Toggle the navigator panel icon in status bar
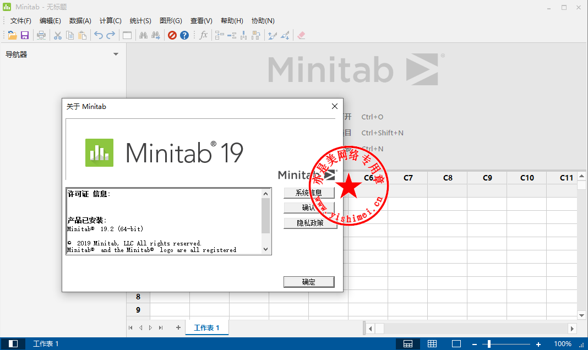The image size is (588, 350). pyautogui.click(x=13, y=343)
